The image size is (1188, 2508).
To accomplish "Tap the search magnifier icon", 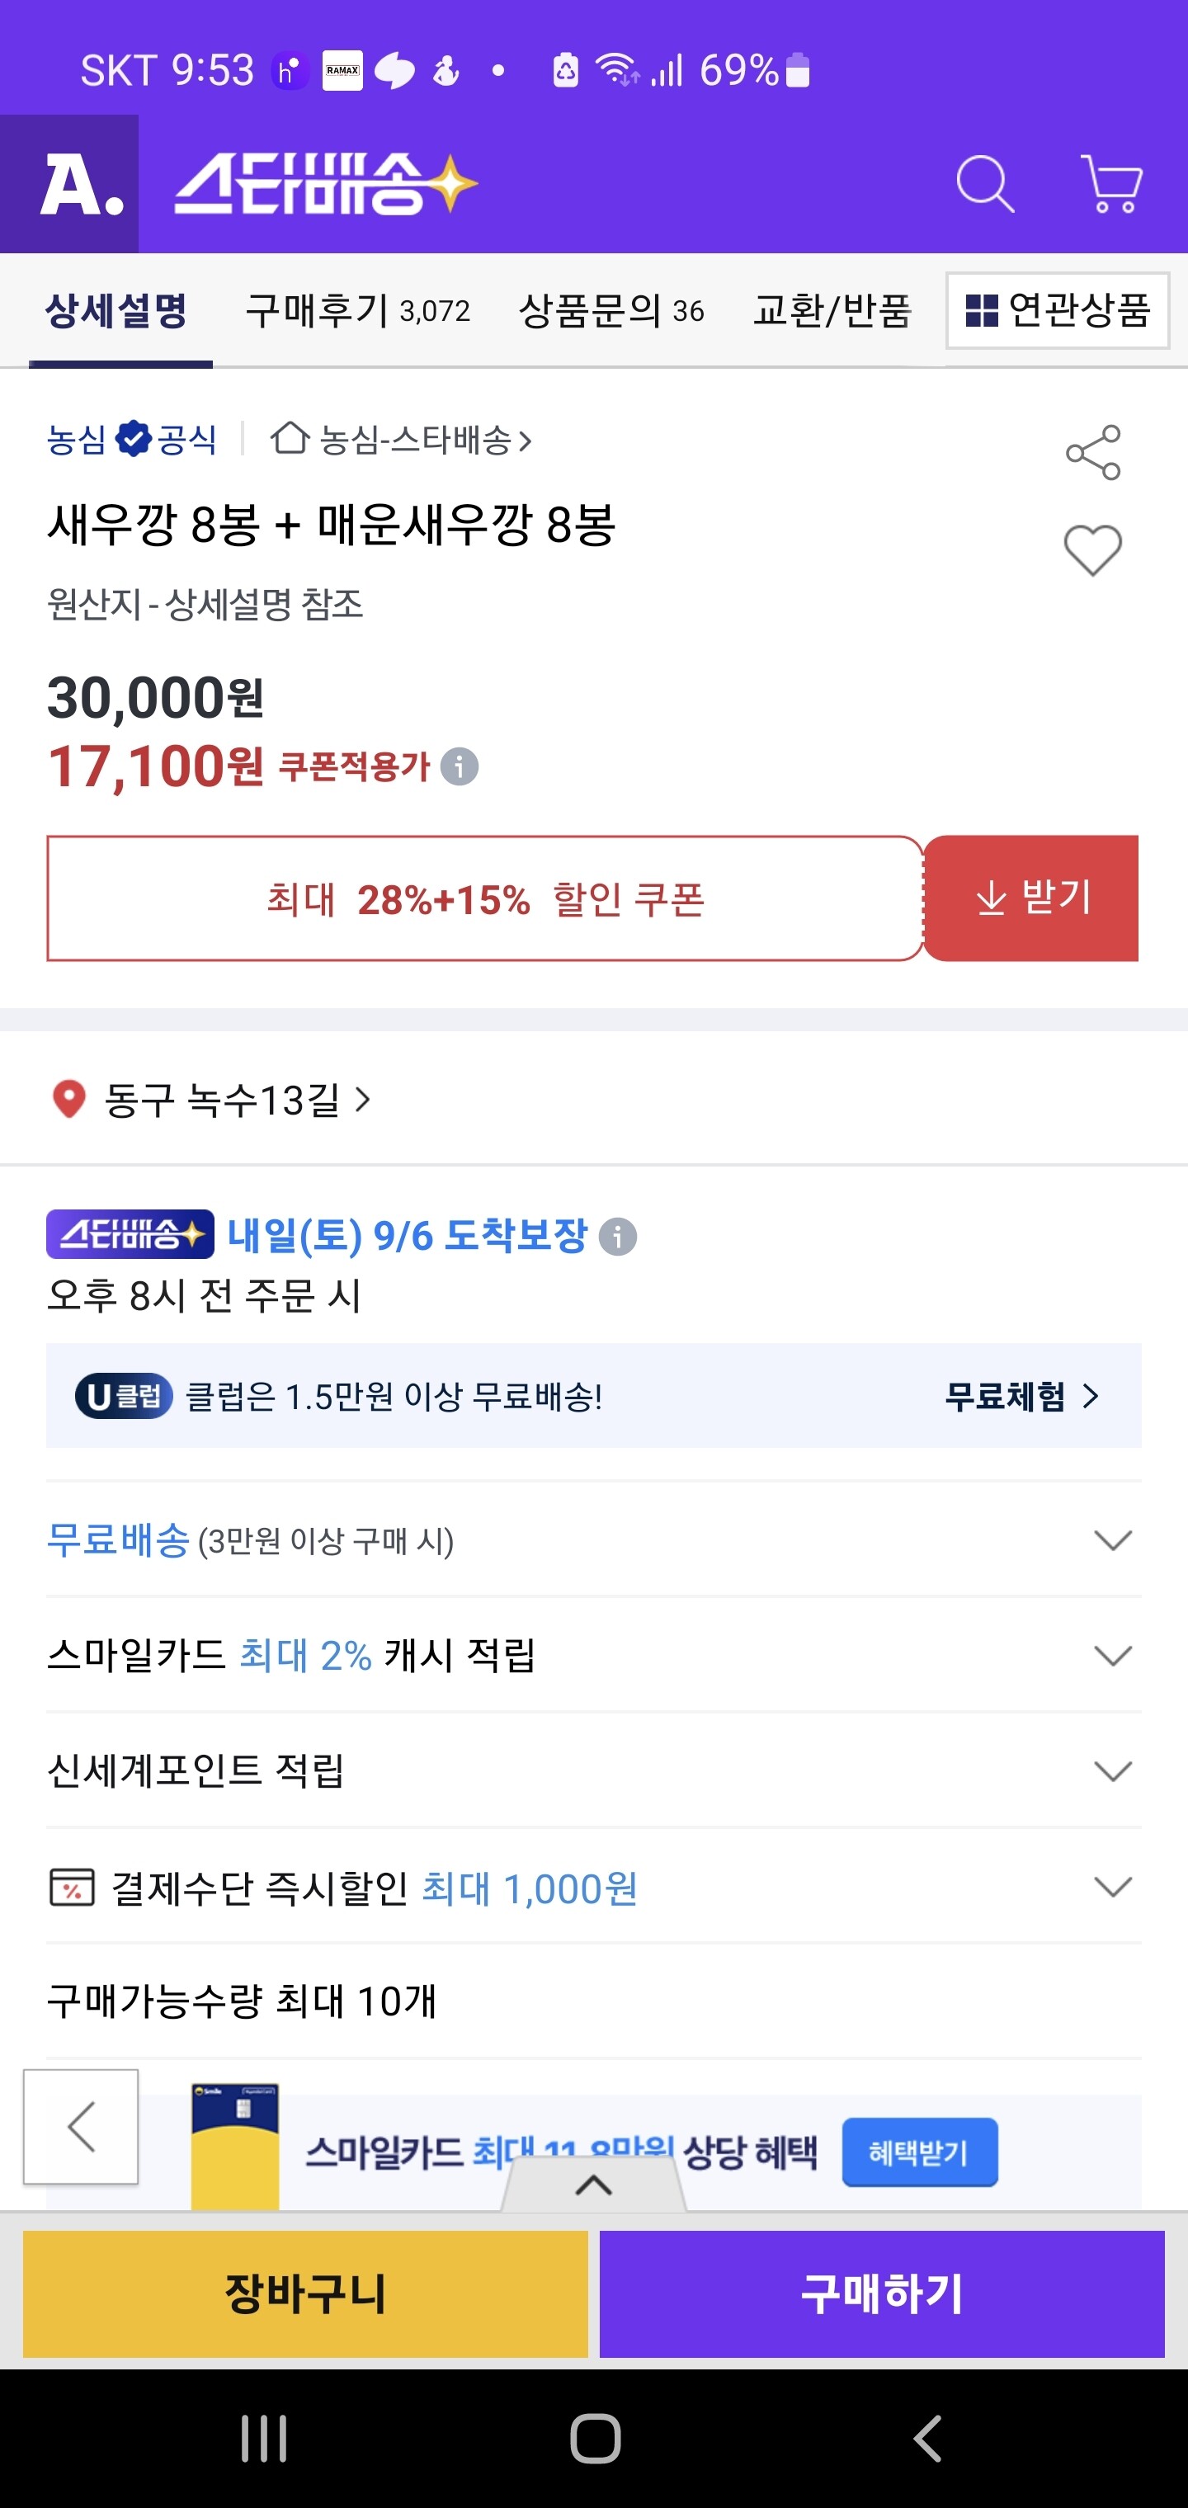I will (x=984, y=183).
